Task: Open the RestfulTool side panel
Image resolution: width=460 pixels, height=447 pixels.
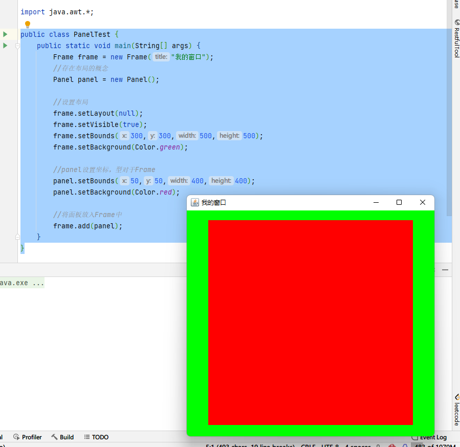Action: point(456,42)
